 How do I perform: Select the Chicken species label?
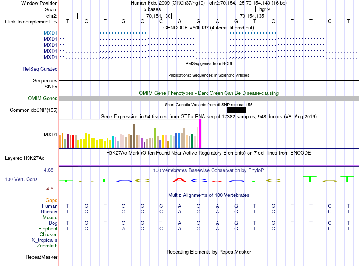click(x=48, y=234)
